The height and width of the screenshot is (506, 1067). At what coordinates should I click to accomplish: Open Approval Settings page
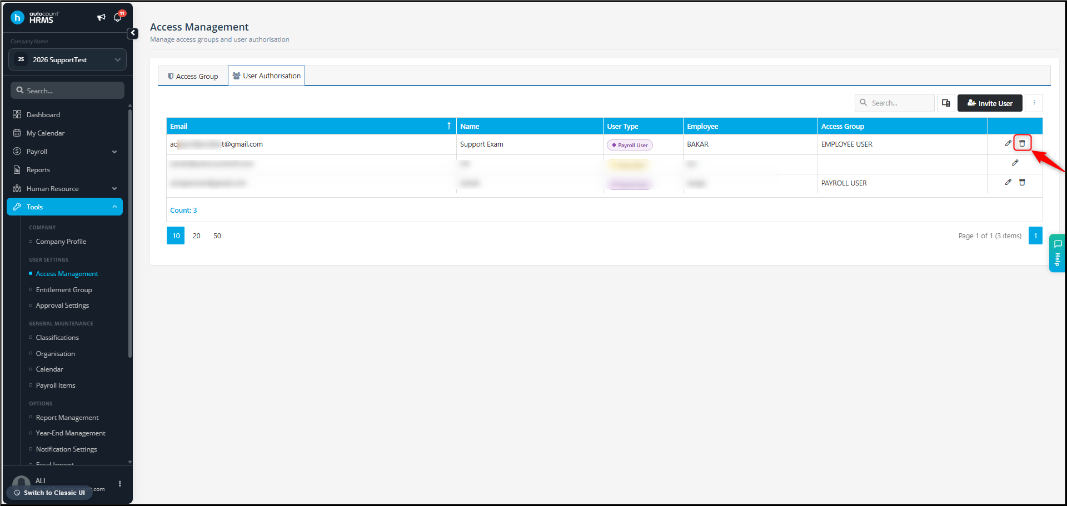(x=62, y=305)
